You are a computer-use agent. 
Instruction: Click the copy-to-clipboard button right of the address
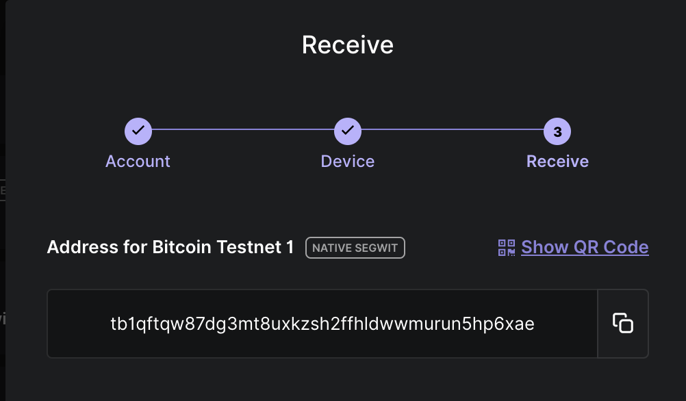pyautogui.click(x=623, y=323)
